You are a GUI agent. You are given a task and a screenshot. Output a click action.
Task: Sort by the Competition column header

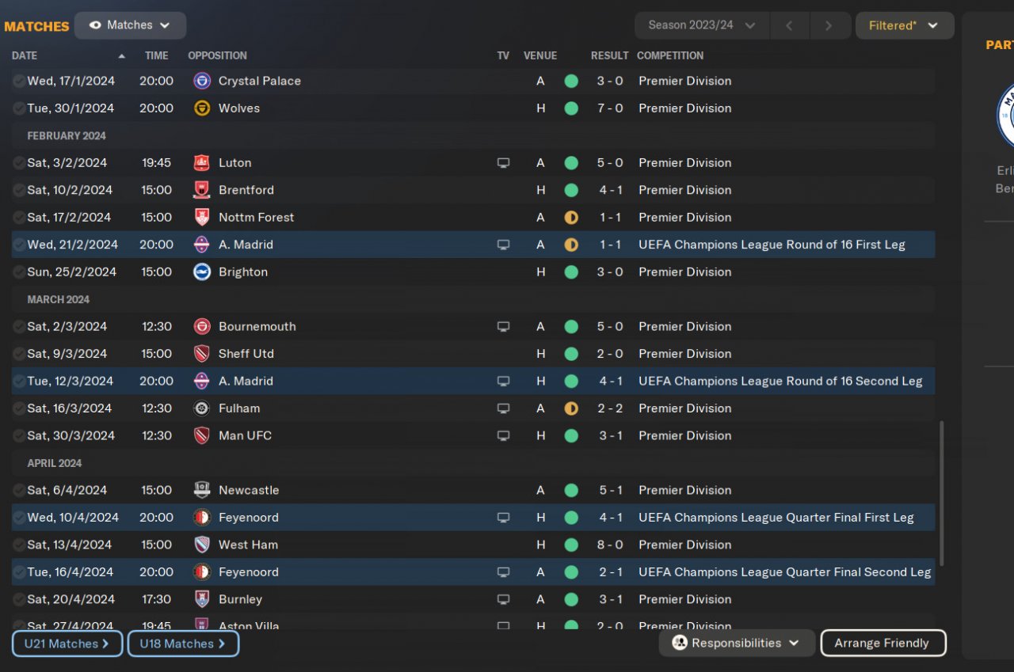[669, 55]
